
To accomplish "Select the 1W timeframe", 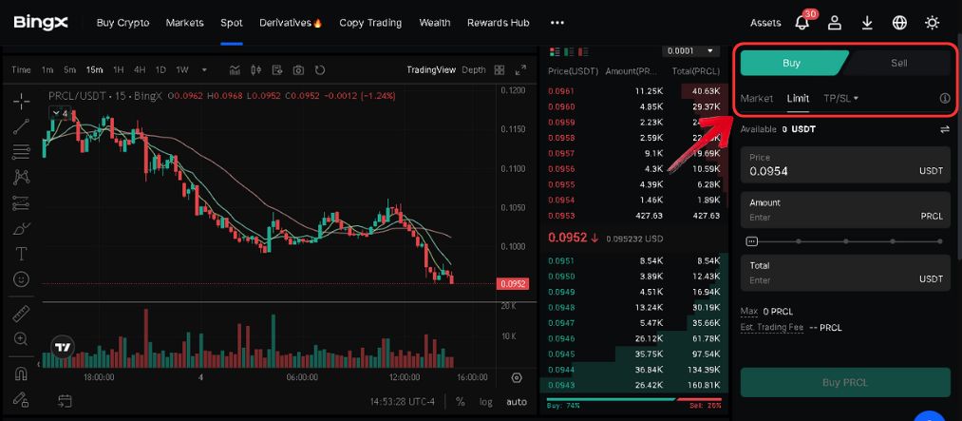I will click(x=182, y=70).
